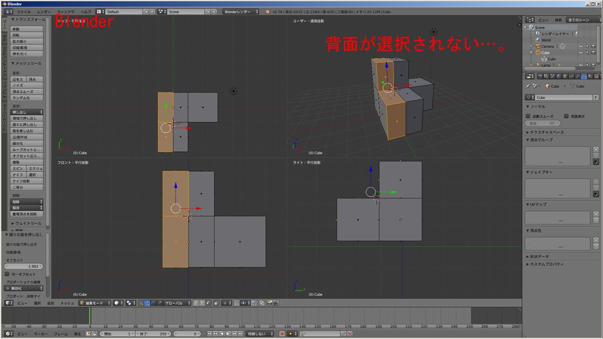Open the ウィンドウ menu

tap(65, 12)
